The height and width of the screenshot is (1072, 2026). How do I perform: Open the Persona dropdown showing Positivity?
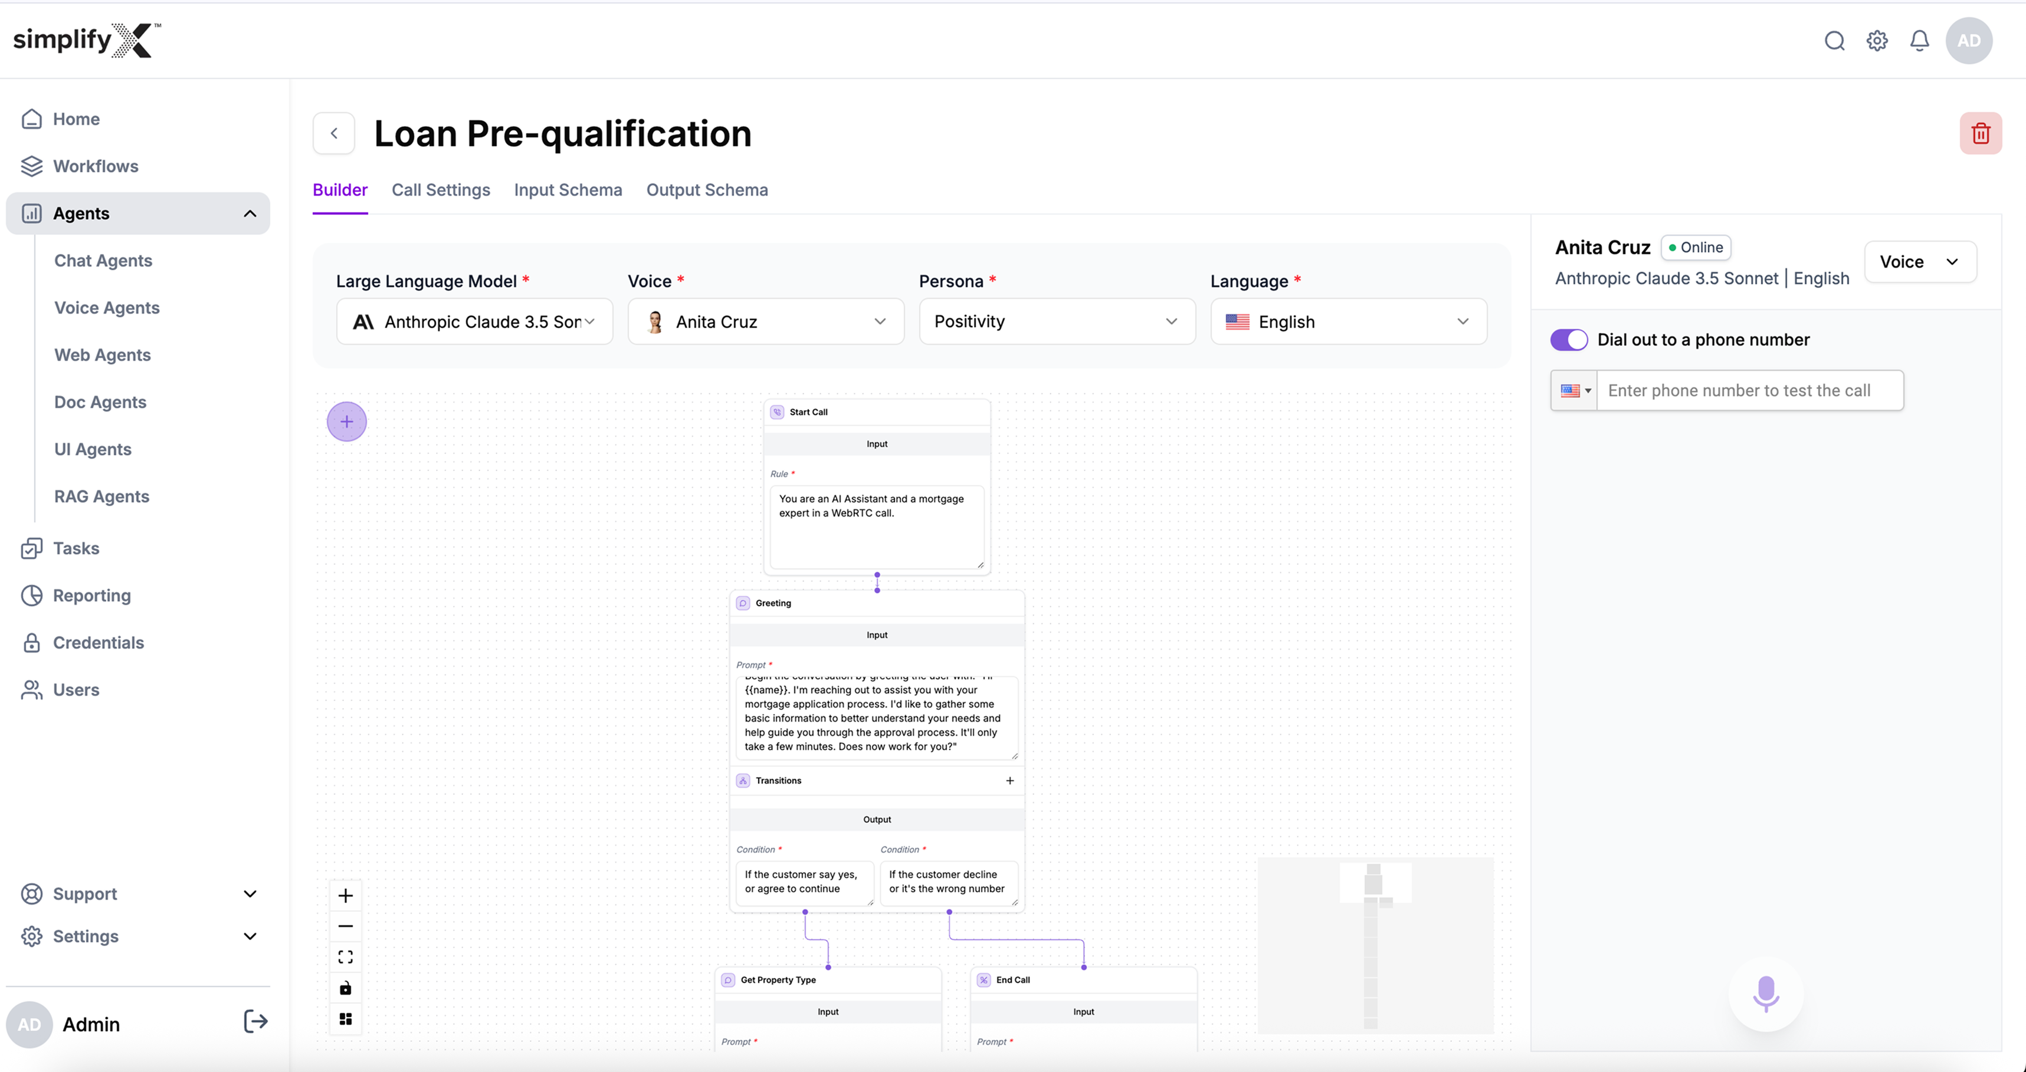pyautogui.click(x=1056, y=321)
